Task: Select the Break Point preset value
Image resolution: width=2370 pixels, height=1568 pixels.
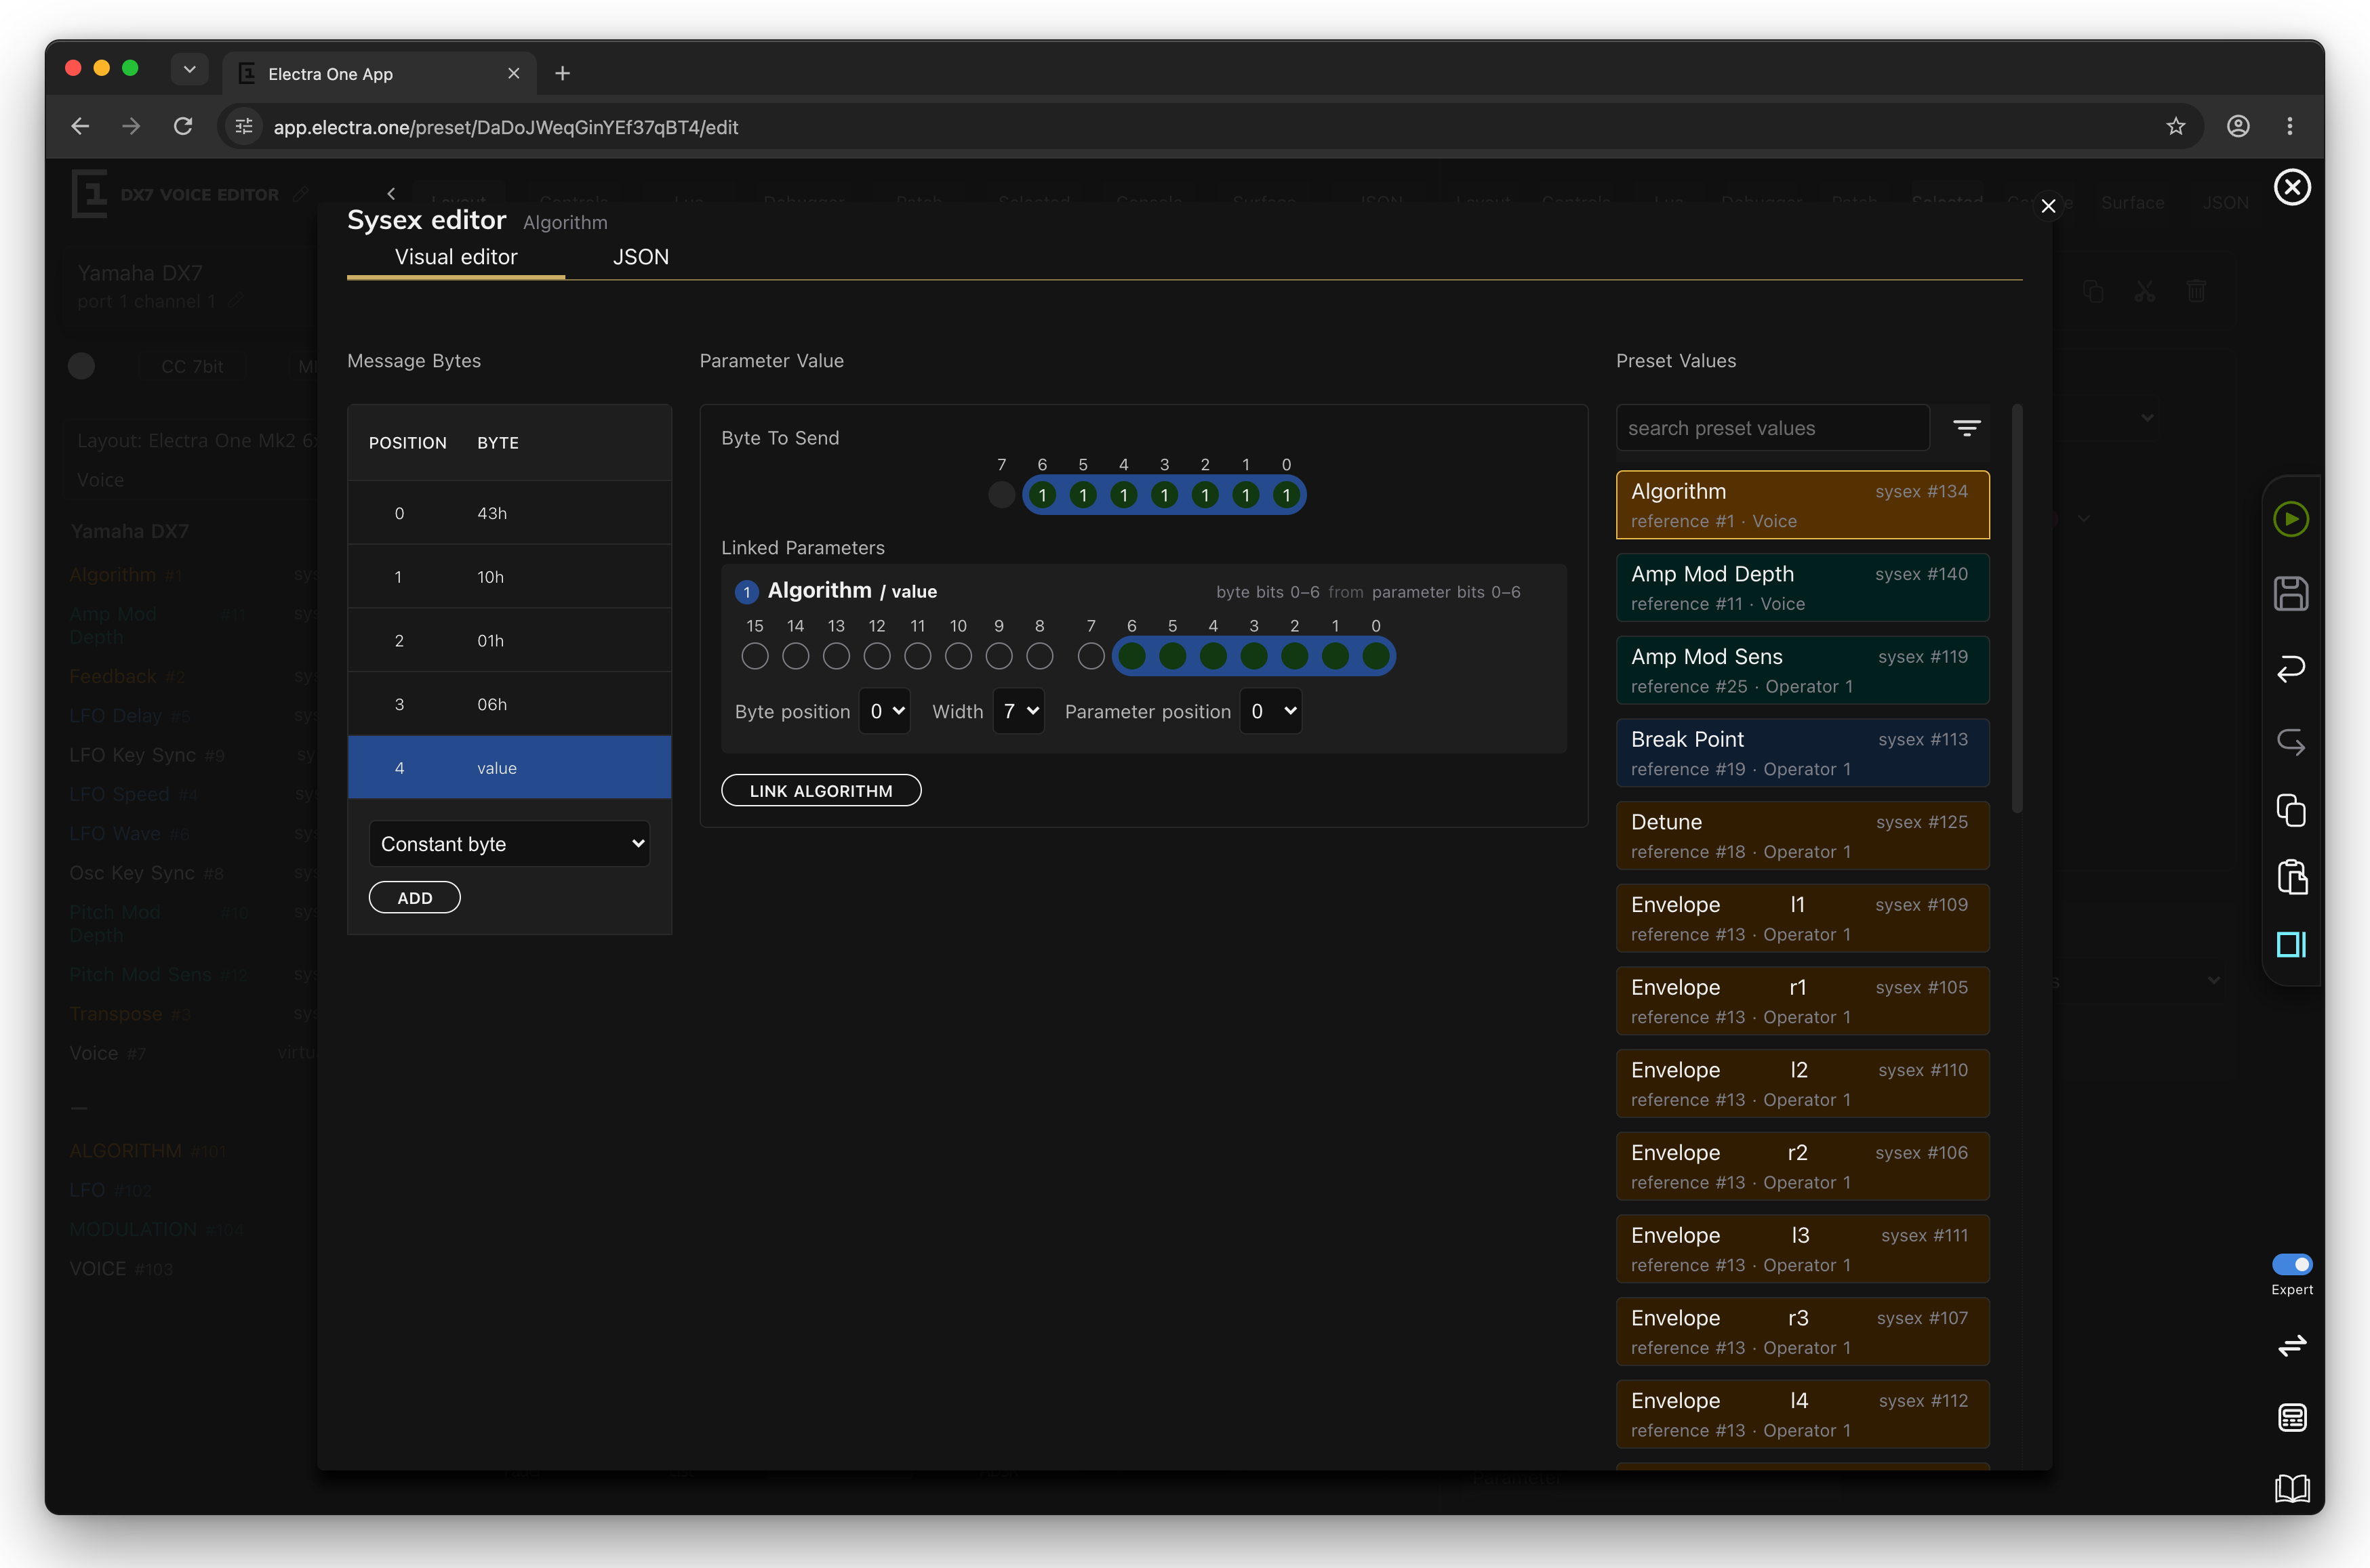Action: (x=1803, y=753)
